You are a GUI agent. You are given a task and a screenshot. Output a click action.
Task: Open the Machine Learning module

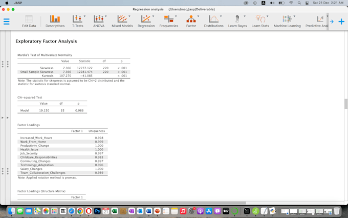click(x=287, y=22)
